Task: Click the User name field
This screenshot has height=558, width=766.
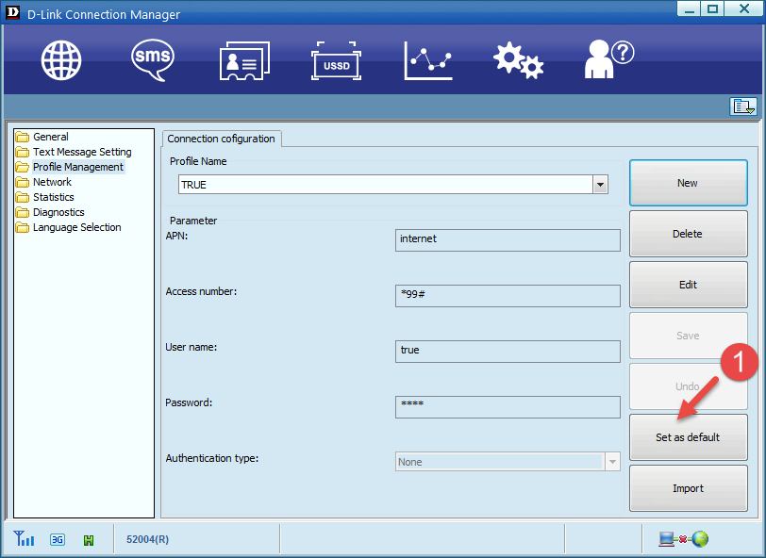Action: click(x=508, y=352)
